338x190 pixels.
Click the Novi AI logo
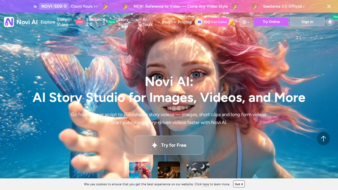coord(21,22)
